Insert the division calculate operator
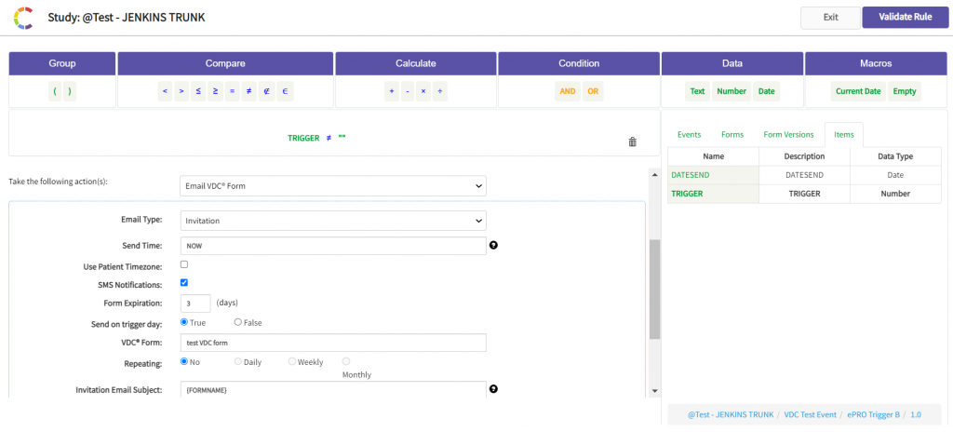The width and height of the screenshot is (953, 432). (x=440, y=91)
